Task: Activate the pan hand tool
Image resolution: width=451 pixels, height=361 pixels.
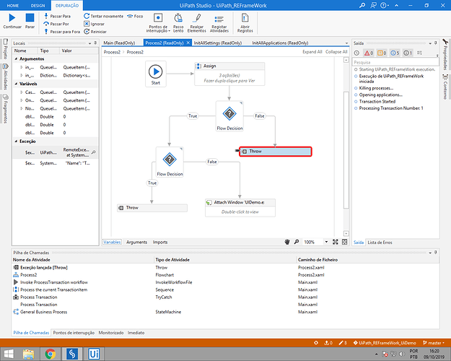Action: point(287,242)
